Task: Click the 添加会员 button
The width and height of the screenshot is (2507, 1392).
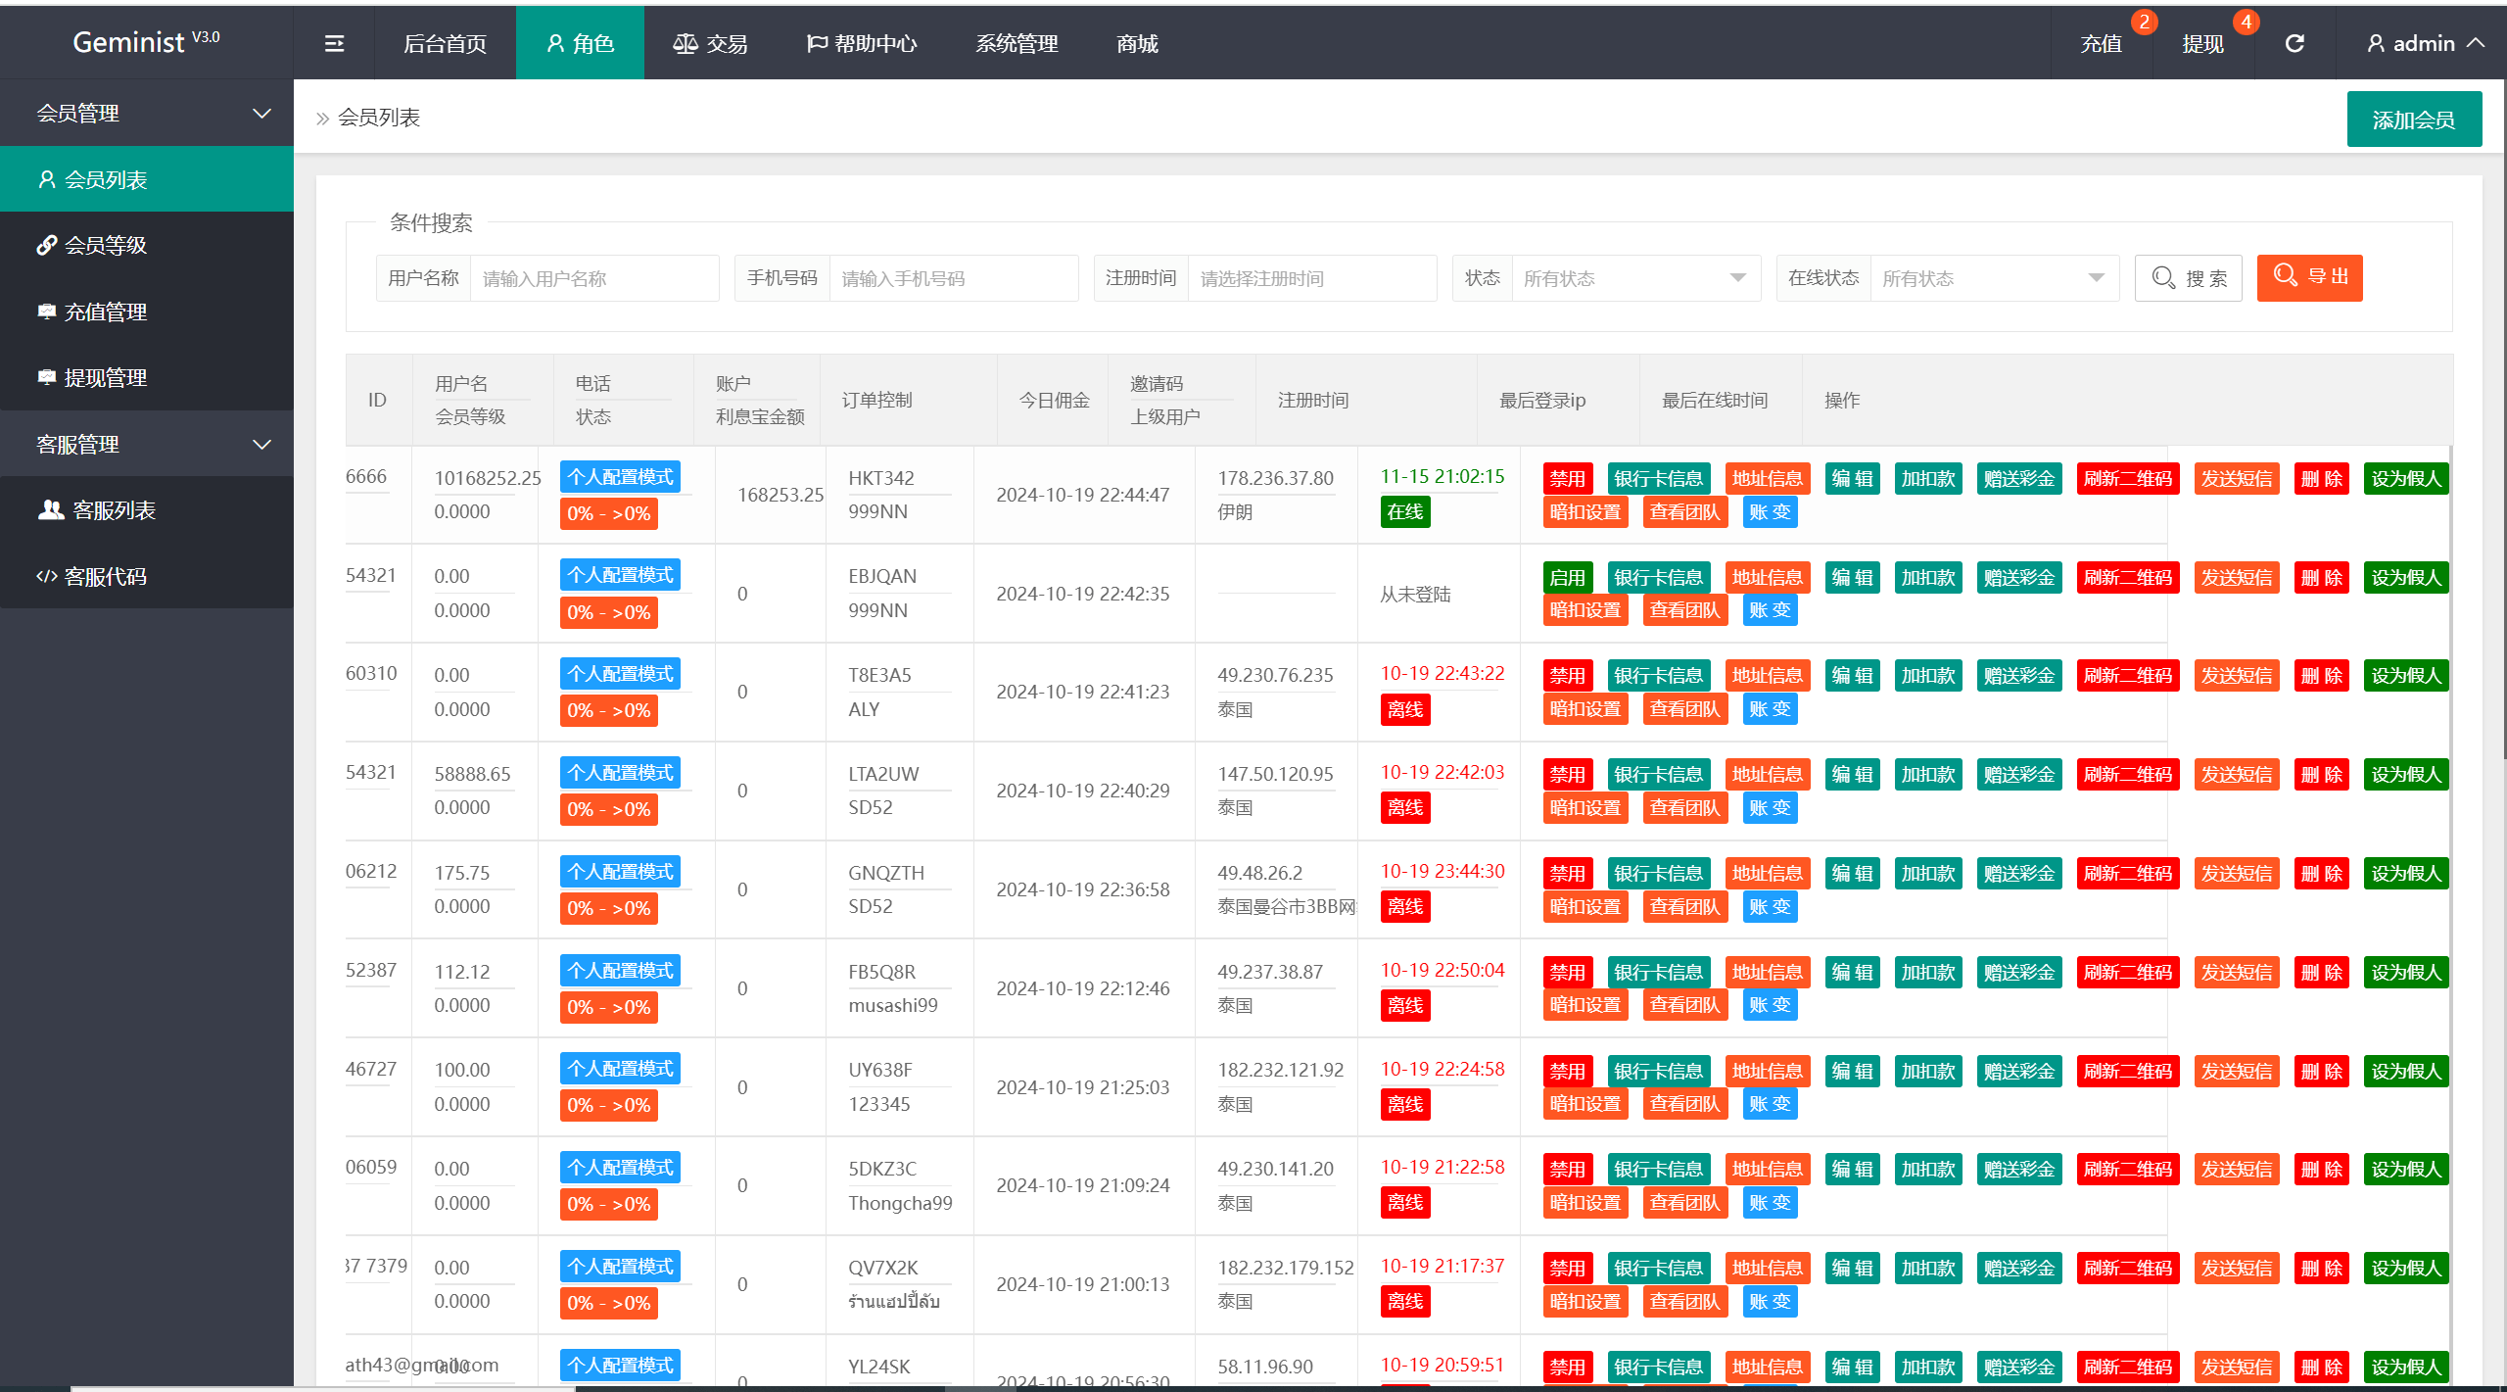Action: (2413, 120)
